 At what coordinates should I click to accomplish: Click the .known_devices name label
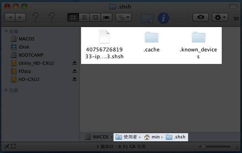point(198,53)
